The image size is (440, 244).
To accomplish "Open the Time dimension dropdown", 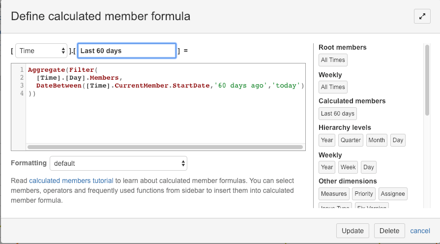I will [41, 51].
